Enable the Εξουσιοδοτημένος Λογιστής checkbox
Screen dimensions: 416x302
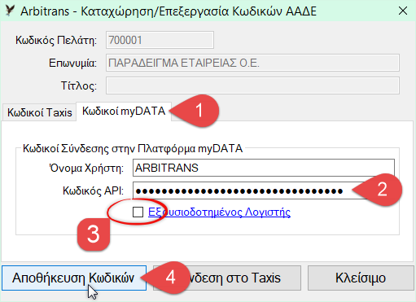point(138,212)
